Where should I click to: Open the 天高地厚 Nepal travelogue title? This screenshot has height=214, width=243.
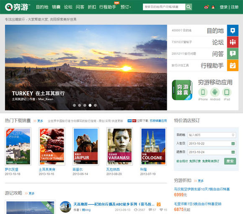[x=114, y=204]
